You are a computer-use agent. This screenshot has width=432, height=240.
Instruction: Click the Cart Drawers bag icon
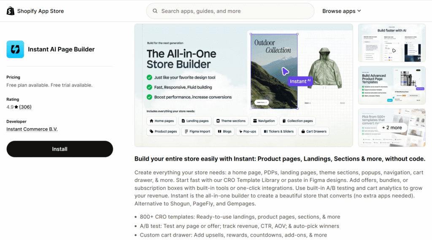pyautogui.click(x=303, y=132)
